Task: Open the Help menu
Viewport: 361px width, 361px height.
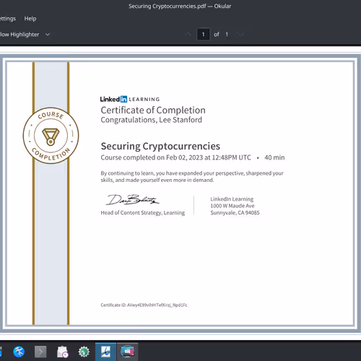Action: click(30, 19)
